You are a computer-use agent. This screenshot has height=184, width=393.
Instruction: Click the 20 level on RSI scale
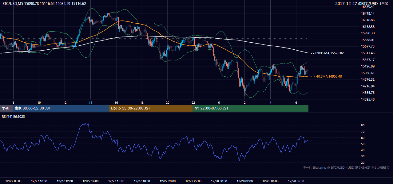click(363, 163)
